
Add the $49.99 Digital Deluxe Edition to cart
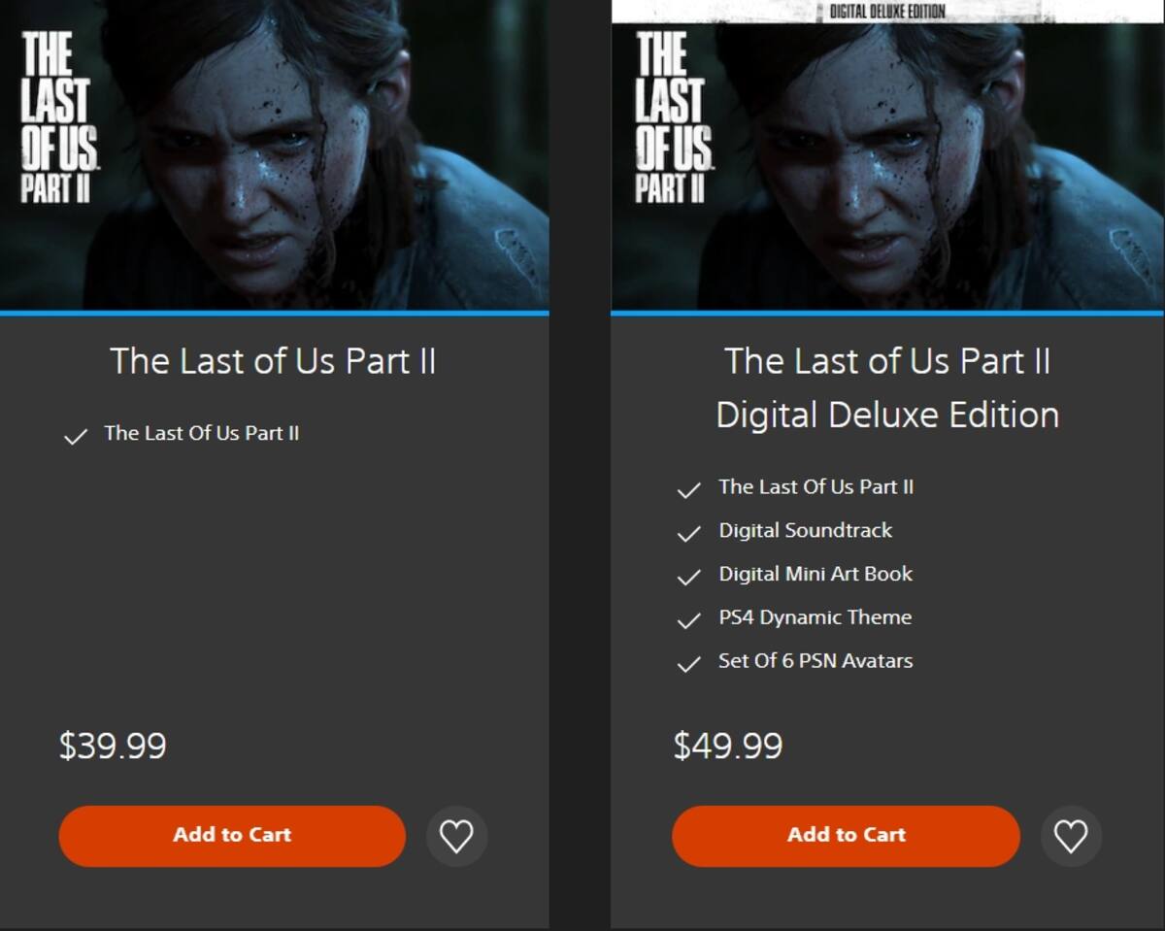click(846, 836)
